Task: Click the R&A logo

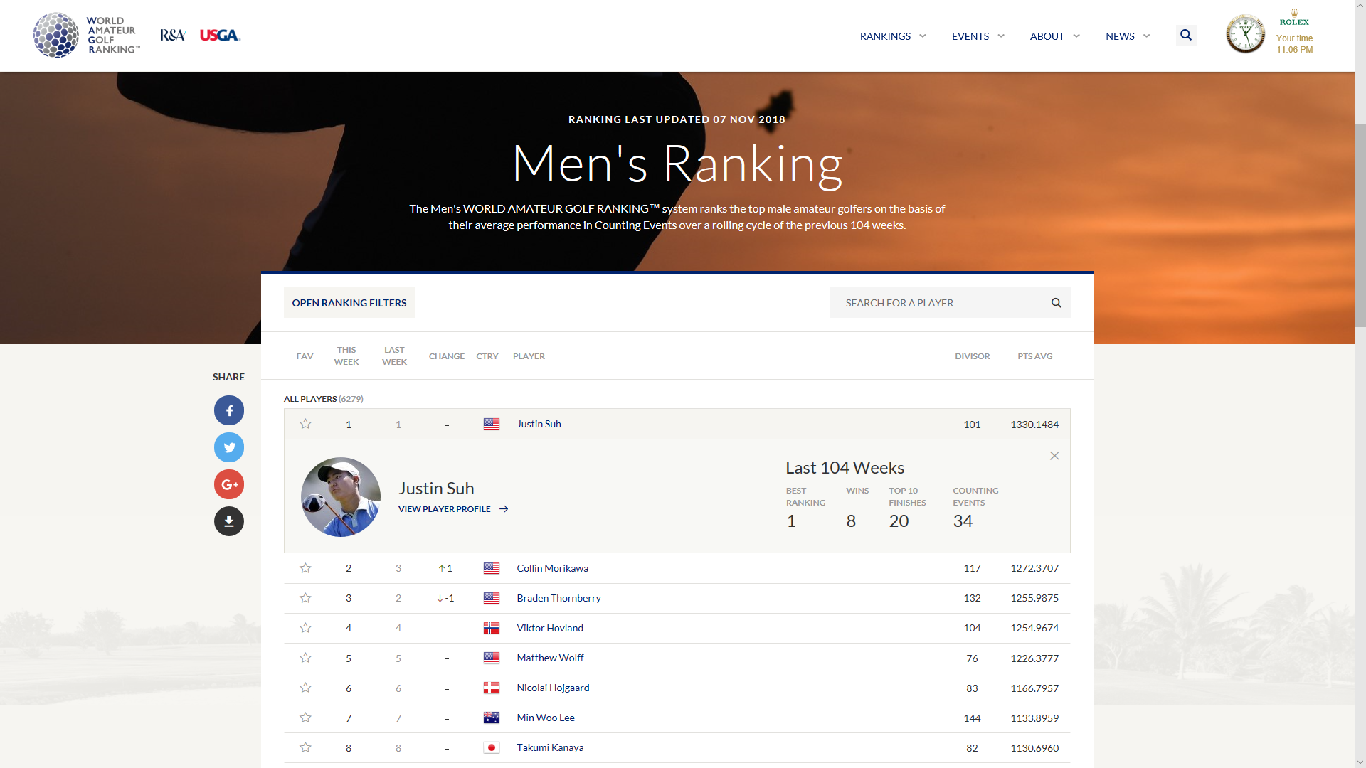Action: (x=173, y=35)
